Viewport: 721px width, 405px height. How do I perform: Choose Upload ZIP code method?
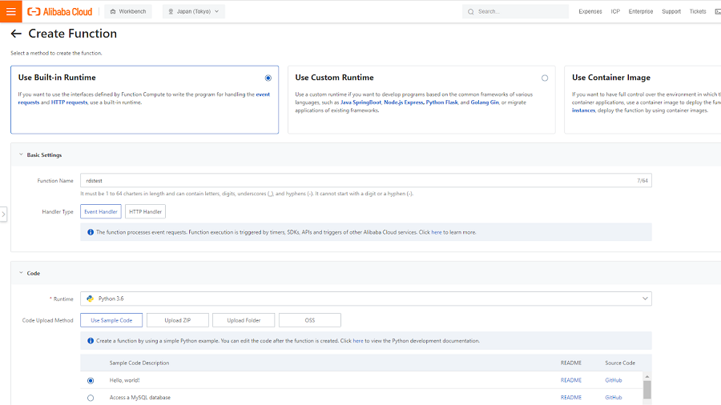[x=178, y=320]
